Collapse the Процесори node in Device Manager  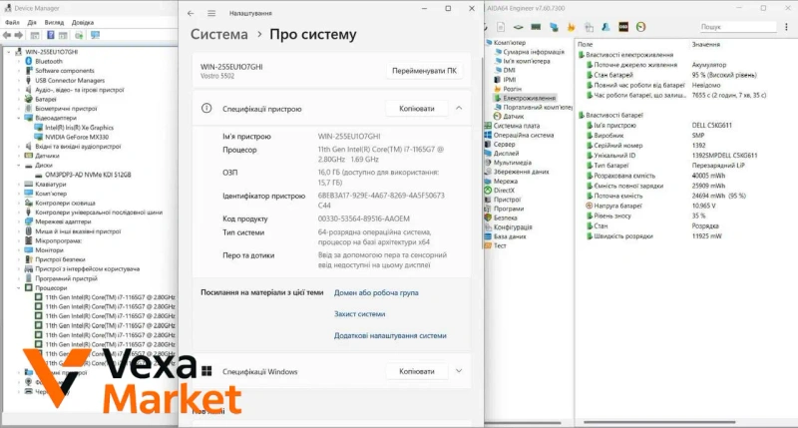pos(19,288)
